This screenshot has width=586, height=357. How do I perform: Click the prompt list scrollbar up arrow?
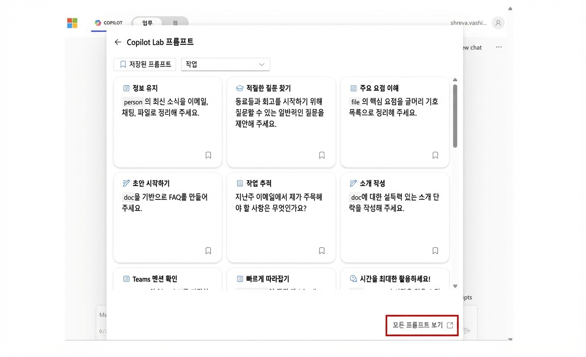click(x=455, y=80)
